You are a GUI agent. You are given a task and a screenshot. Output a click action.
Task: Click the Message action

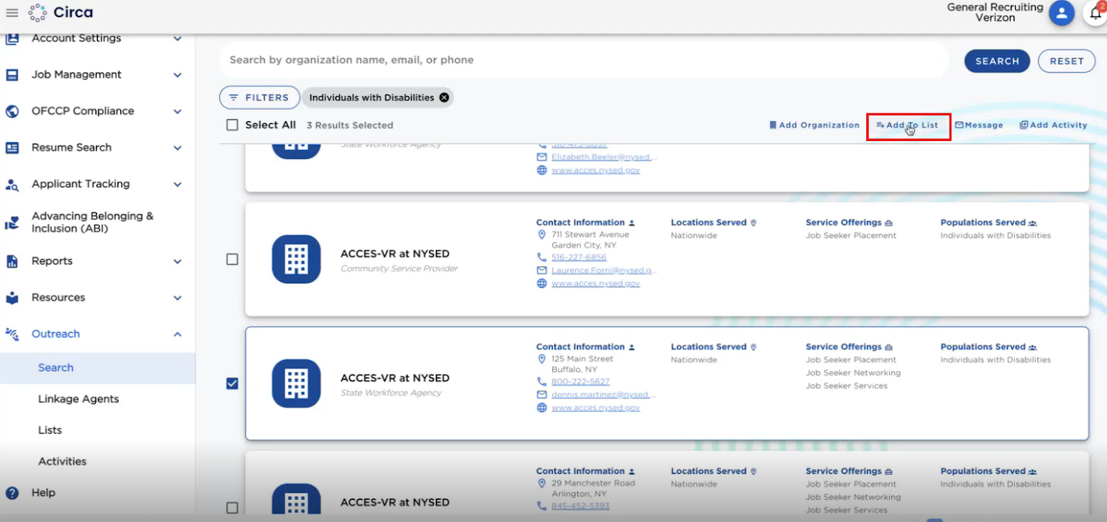[x=979, y=125]
